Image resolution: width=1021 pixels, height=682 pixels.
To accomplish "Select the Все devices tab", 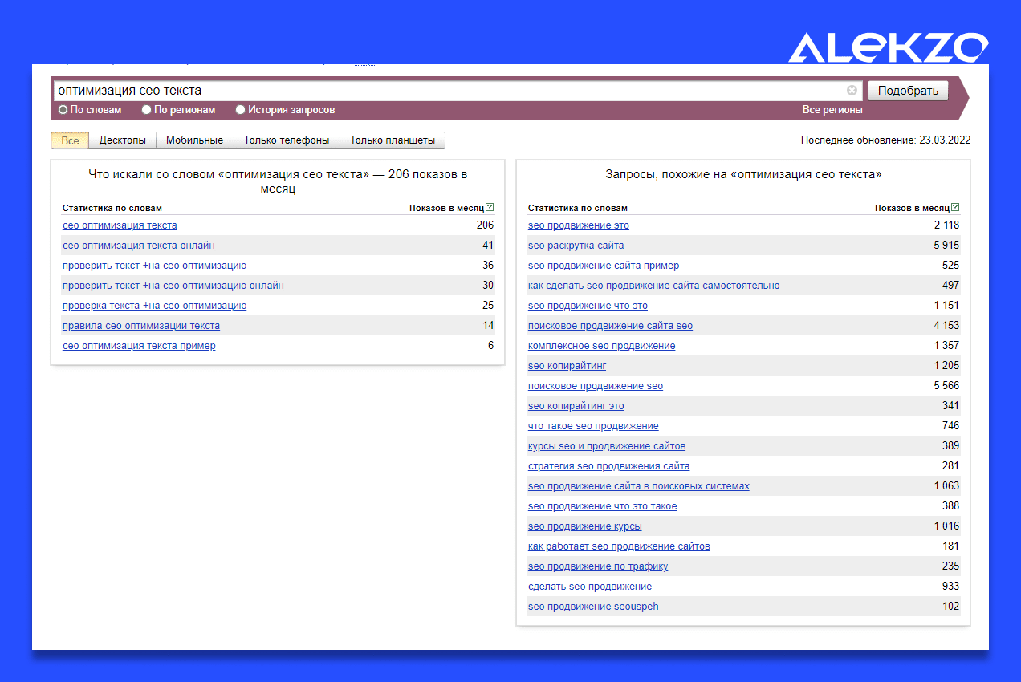I will point(70,140).
